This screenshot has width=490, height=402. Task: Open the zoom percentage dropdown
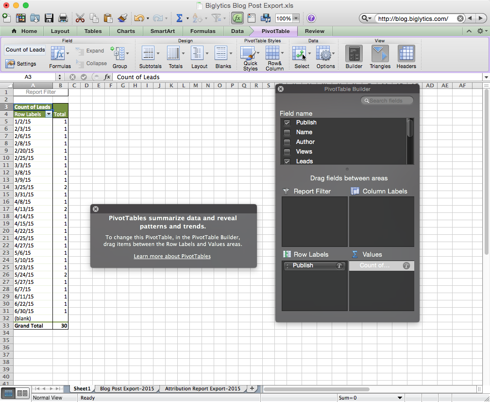296,18
